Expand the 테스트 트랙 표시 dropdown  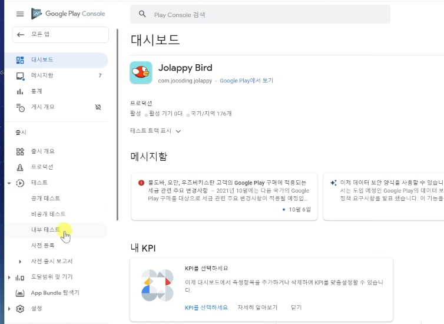pyautogui.click(x=155, y=131)
